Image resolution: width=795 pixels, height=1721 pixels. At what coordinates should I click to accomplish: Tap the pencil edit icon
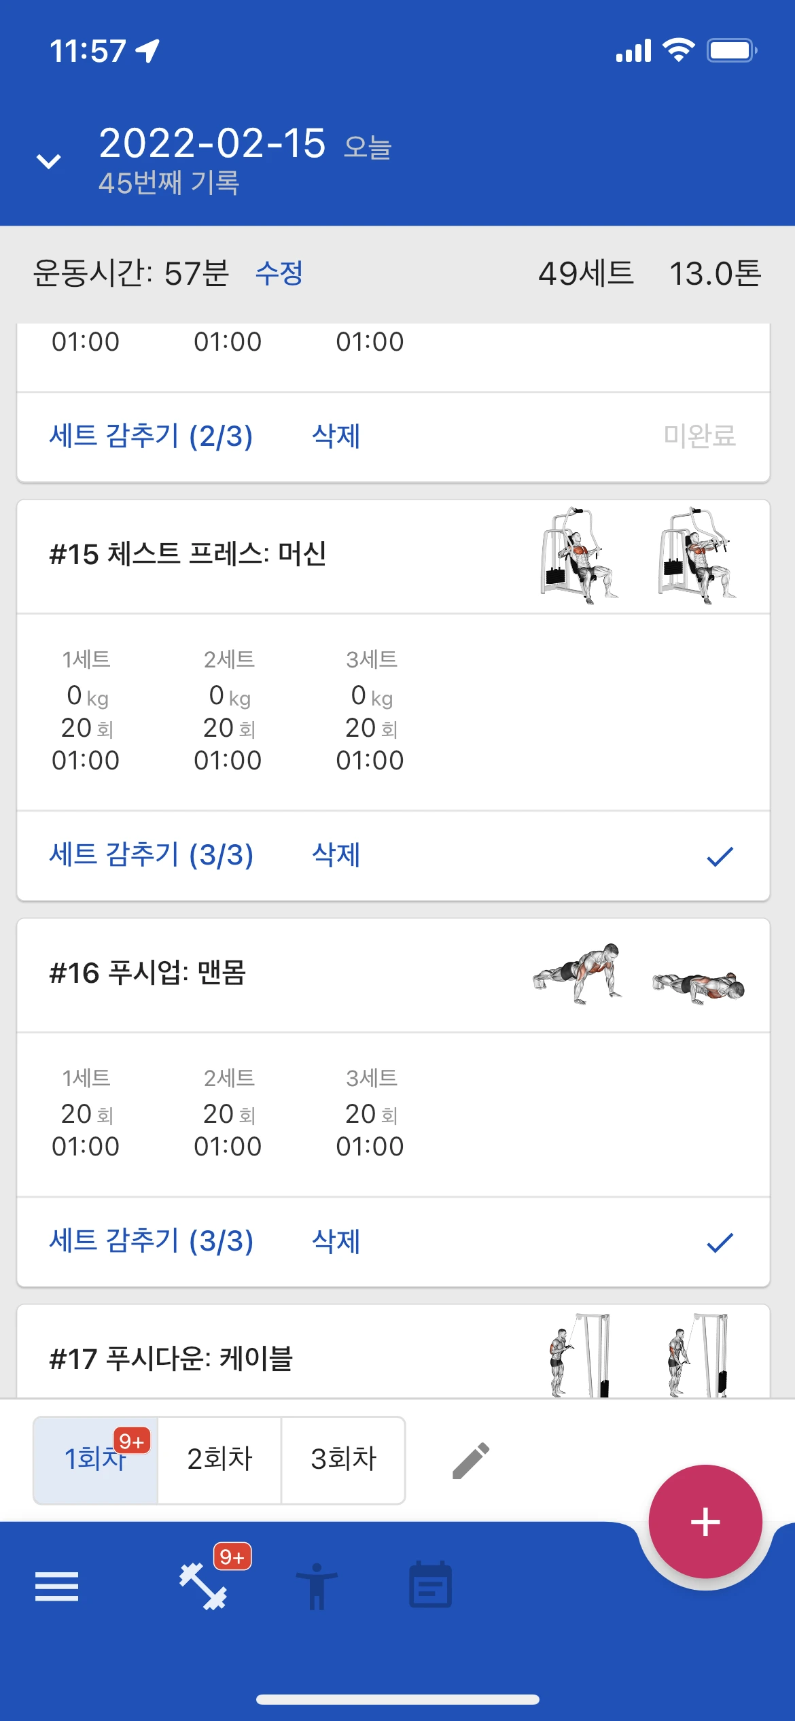point(471,1461)
